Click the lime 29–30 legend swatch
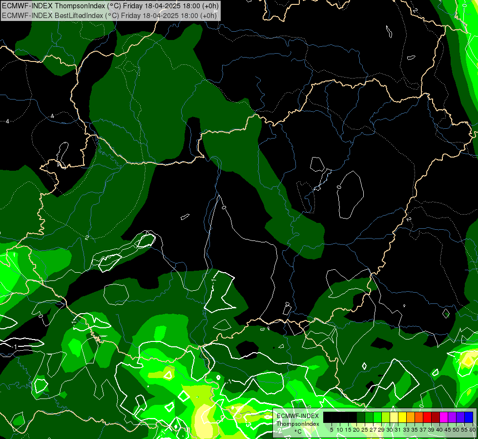Screen dimensions: 478x439 pyautogui.click(x=386, y=417)
